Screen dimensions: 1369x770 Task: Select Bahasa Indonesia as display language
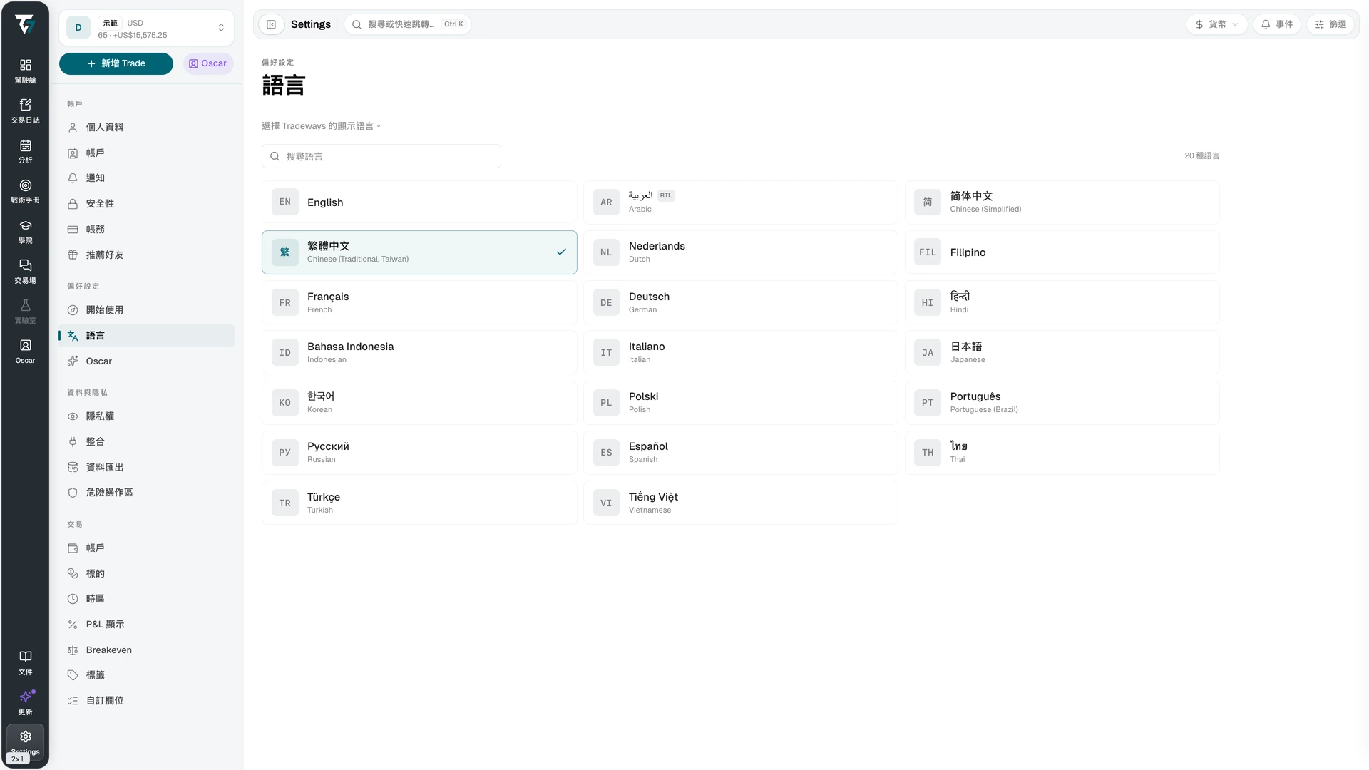pos(419,353)
